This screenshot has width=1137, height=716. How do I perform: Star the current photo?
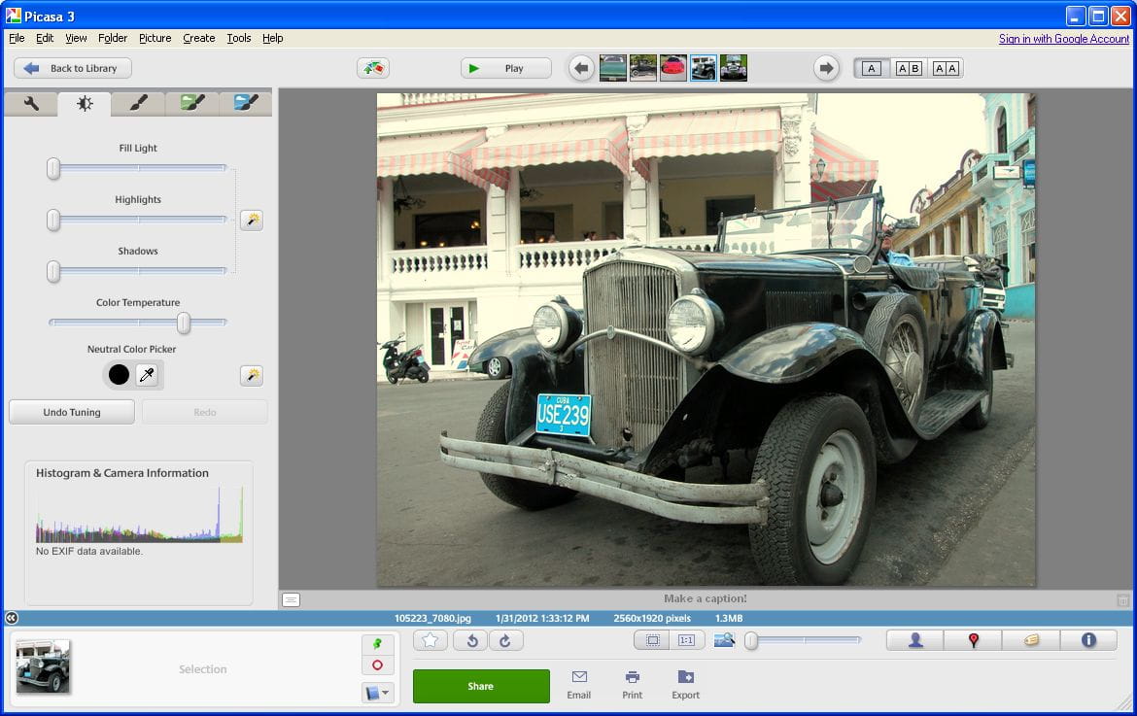click(x=430, y=640)
